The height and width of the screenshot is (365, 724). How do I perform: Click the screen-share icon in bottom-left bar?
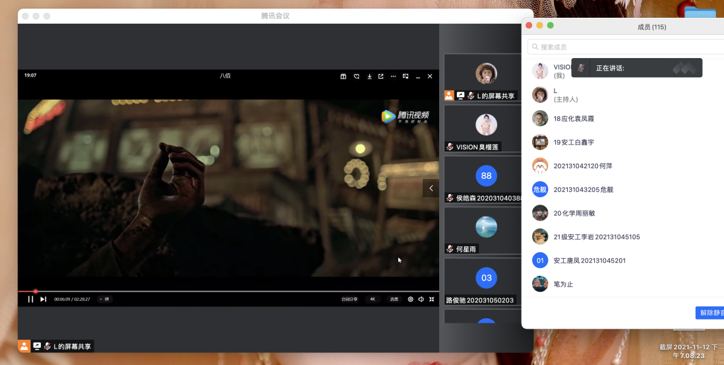(x=37, y=346)
